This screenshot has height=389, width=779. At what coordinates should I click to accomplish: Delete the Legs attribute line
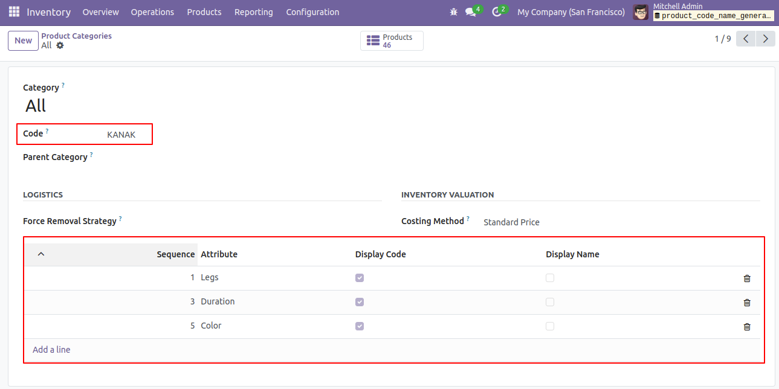[x=747, y=278]
